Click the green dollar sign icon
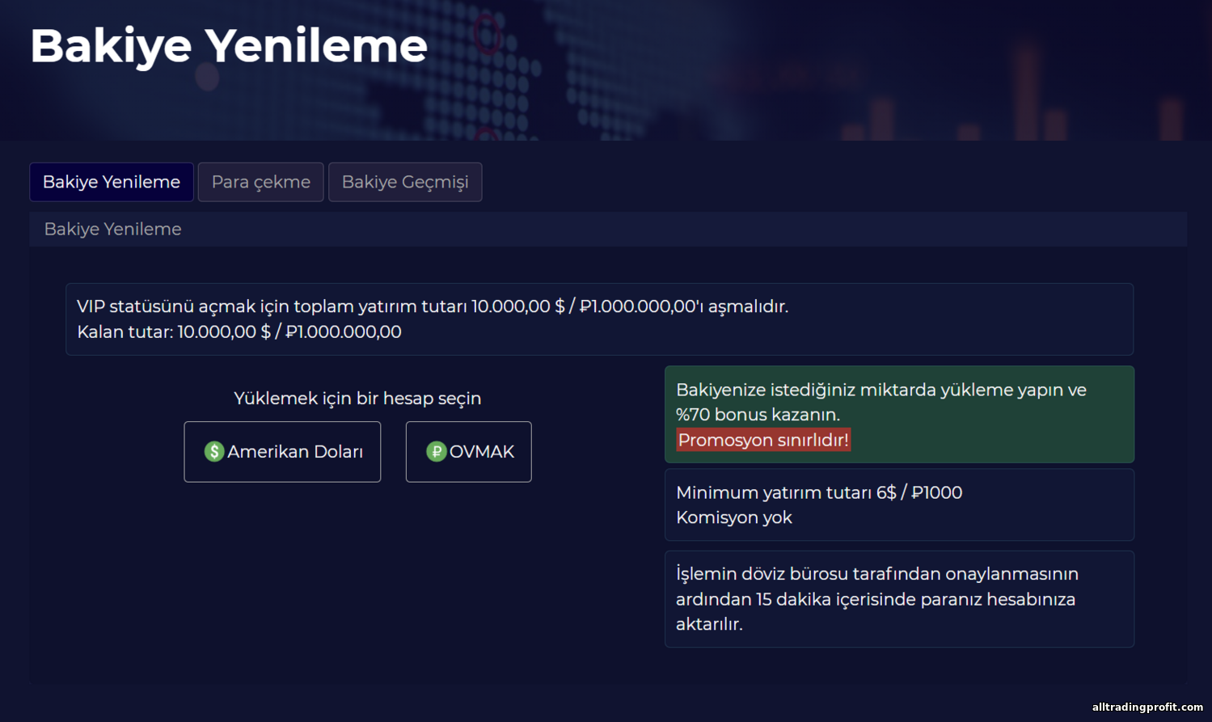1212x722 pixels. (213, 451)
